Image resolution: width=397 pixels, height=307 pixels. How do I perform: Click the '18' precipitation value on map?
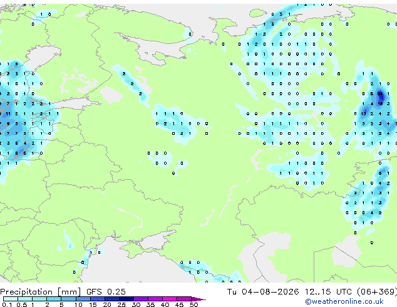(380, 103)
